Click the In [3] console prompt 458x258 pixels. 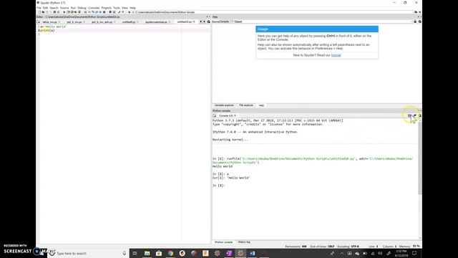tap(218, 186)
